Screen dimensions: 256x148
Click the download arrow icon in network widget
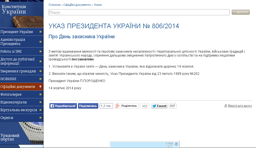click(176, 144)
